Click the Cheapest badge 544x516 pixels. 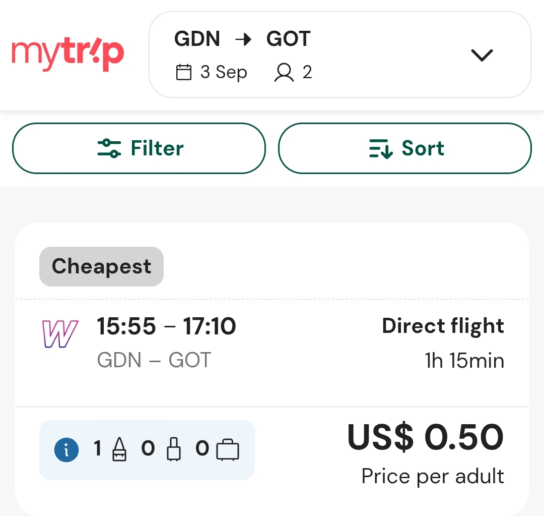101,266
